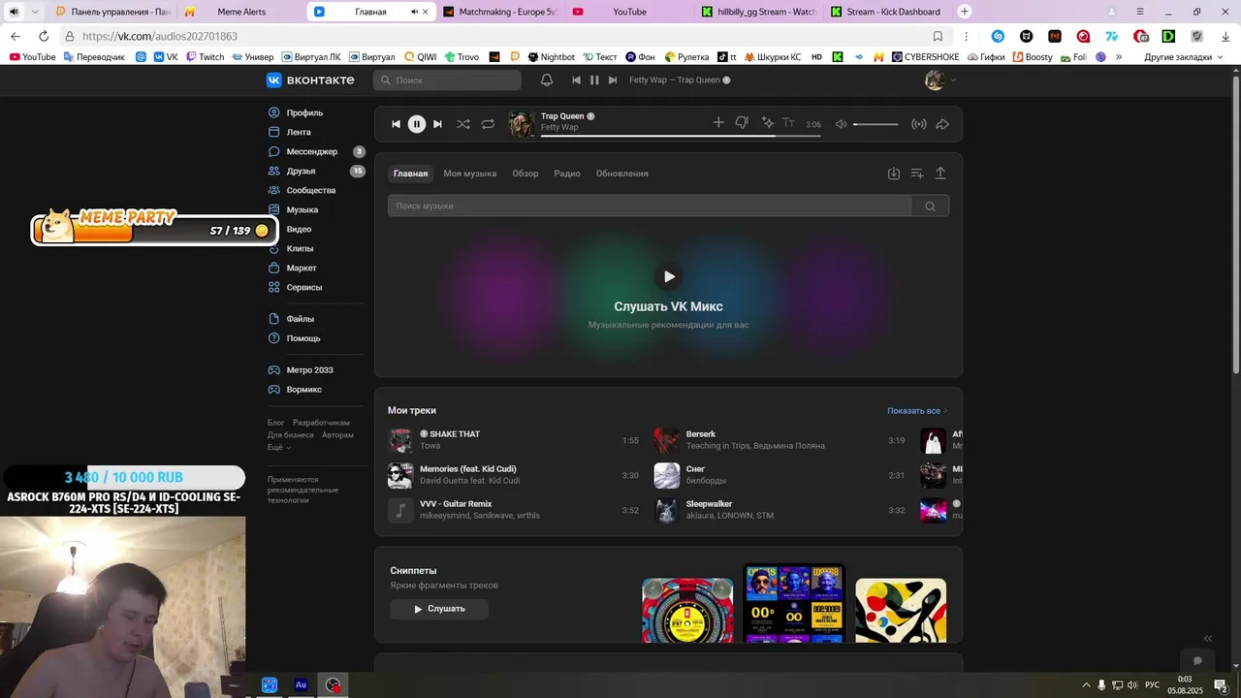This screenshot has width=1241, height=698.
Task: Click the Слушать snippets button
Action: pyautogui.click(x=439, y=609)
